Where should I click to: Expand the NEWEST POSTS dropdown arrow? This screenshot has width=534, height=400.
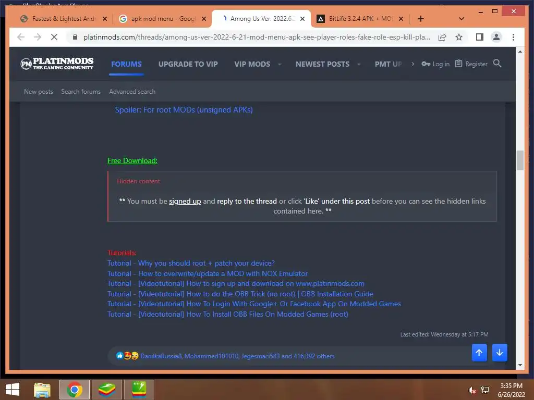(x=359, y=64)
